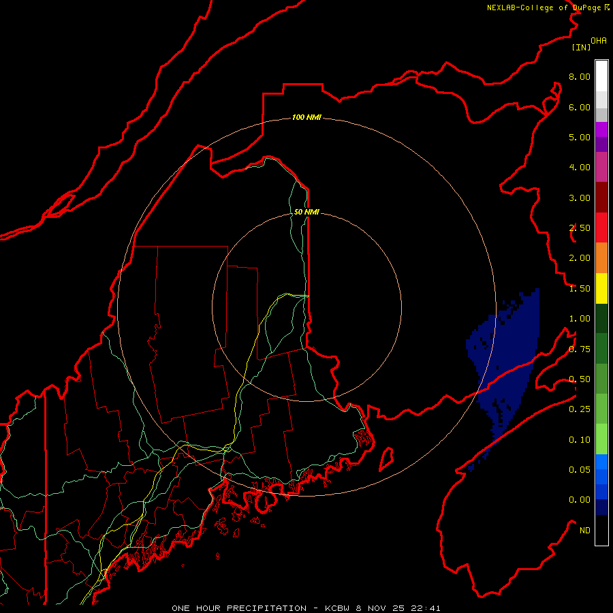
Task: Select the 2.50 legend value
Action: [x=580, y=228]
